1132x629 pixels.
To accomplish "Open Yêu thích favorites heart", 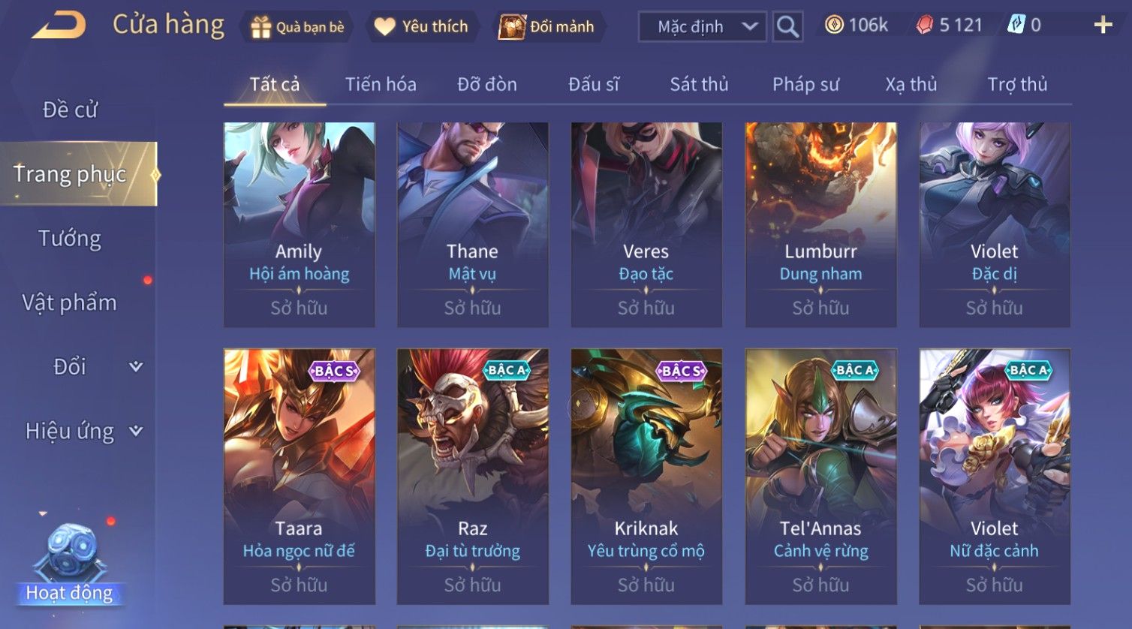I will pos(384,27).
